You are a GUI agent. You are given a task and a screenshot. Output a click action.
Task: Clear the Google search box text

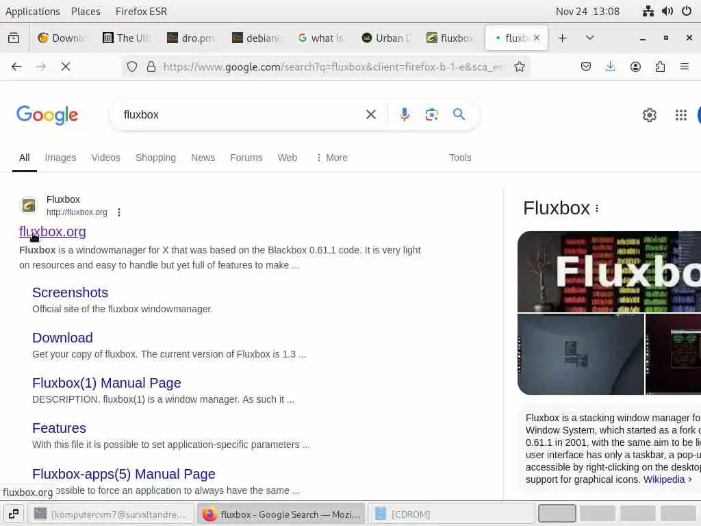tap(370, 114)
